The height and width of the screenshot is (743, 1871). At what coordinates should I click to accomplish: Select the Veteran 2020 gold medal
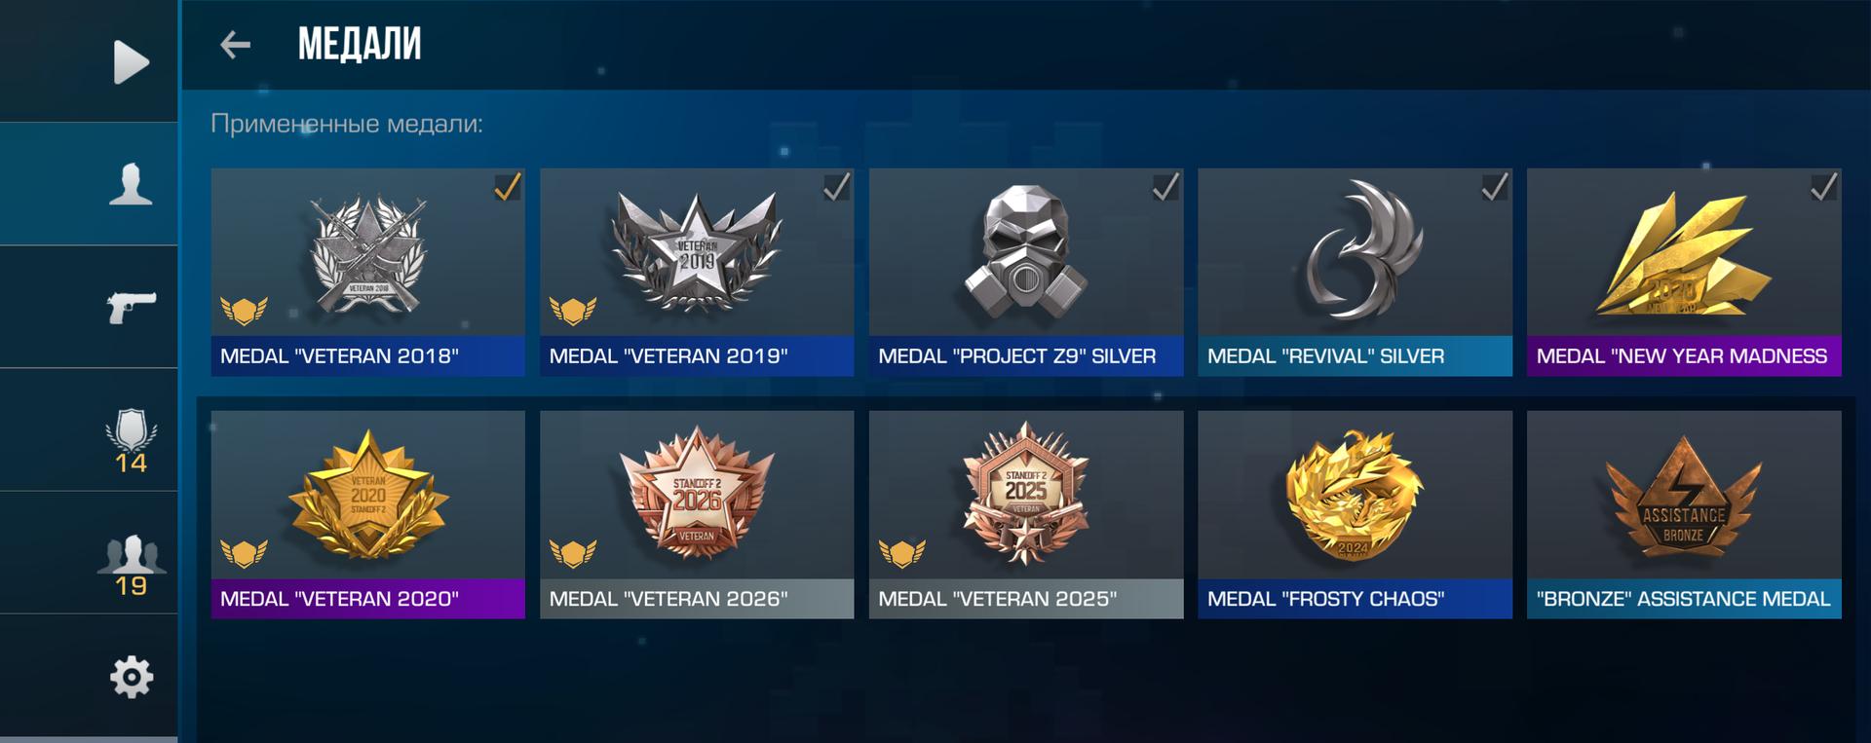click(368, 514)
